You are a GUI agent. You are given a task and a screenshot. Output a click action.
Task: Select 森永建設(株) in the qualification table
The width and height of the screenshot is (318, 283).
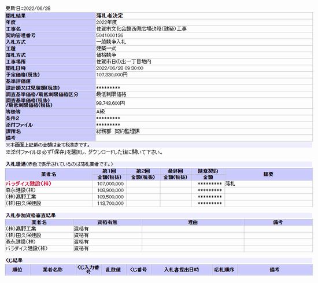point(20,242)
